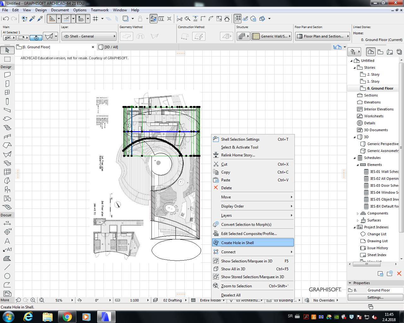Select the Label tool
Viewport: 404px width, 323px height.
[x=7, y=250]
